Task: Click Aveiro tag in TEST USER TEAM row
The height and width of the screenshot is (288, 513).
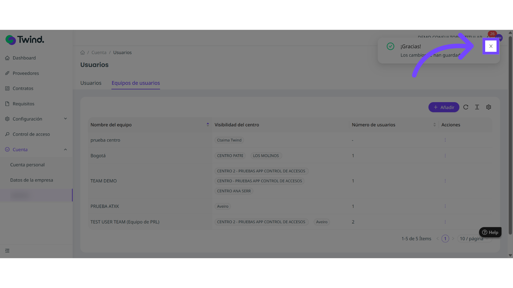Action: 322,222
